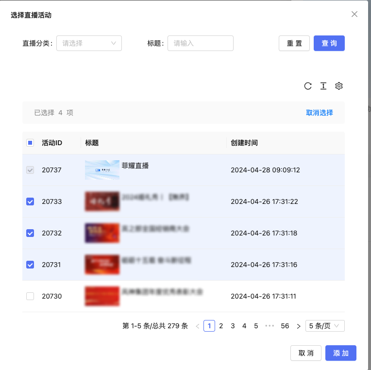The height and width of the screenshot is (370, 371).
Task: Open the column settings gear icon
Action: point(339,86)
